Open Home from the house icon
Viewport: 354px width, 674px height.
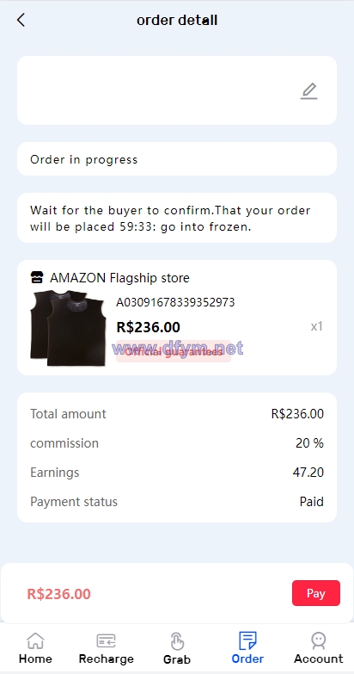pos(35,640)
